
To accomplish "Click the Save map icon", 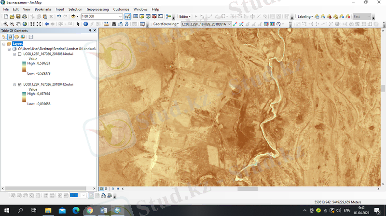I will coord(18,16).
